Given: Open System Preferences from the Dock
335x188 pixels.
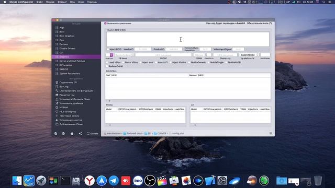Looking at the screenshot, I should (x=222, y=181).
